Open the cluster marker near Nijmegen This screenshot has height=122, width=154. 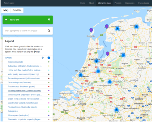tap(110, 82)
